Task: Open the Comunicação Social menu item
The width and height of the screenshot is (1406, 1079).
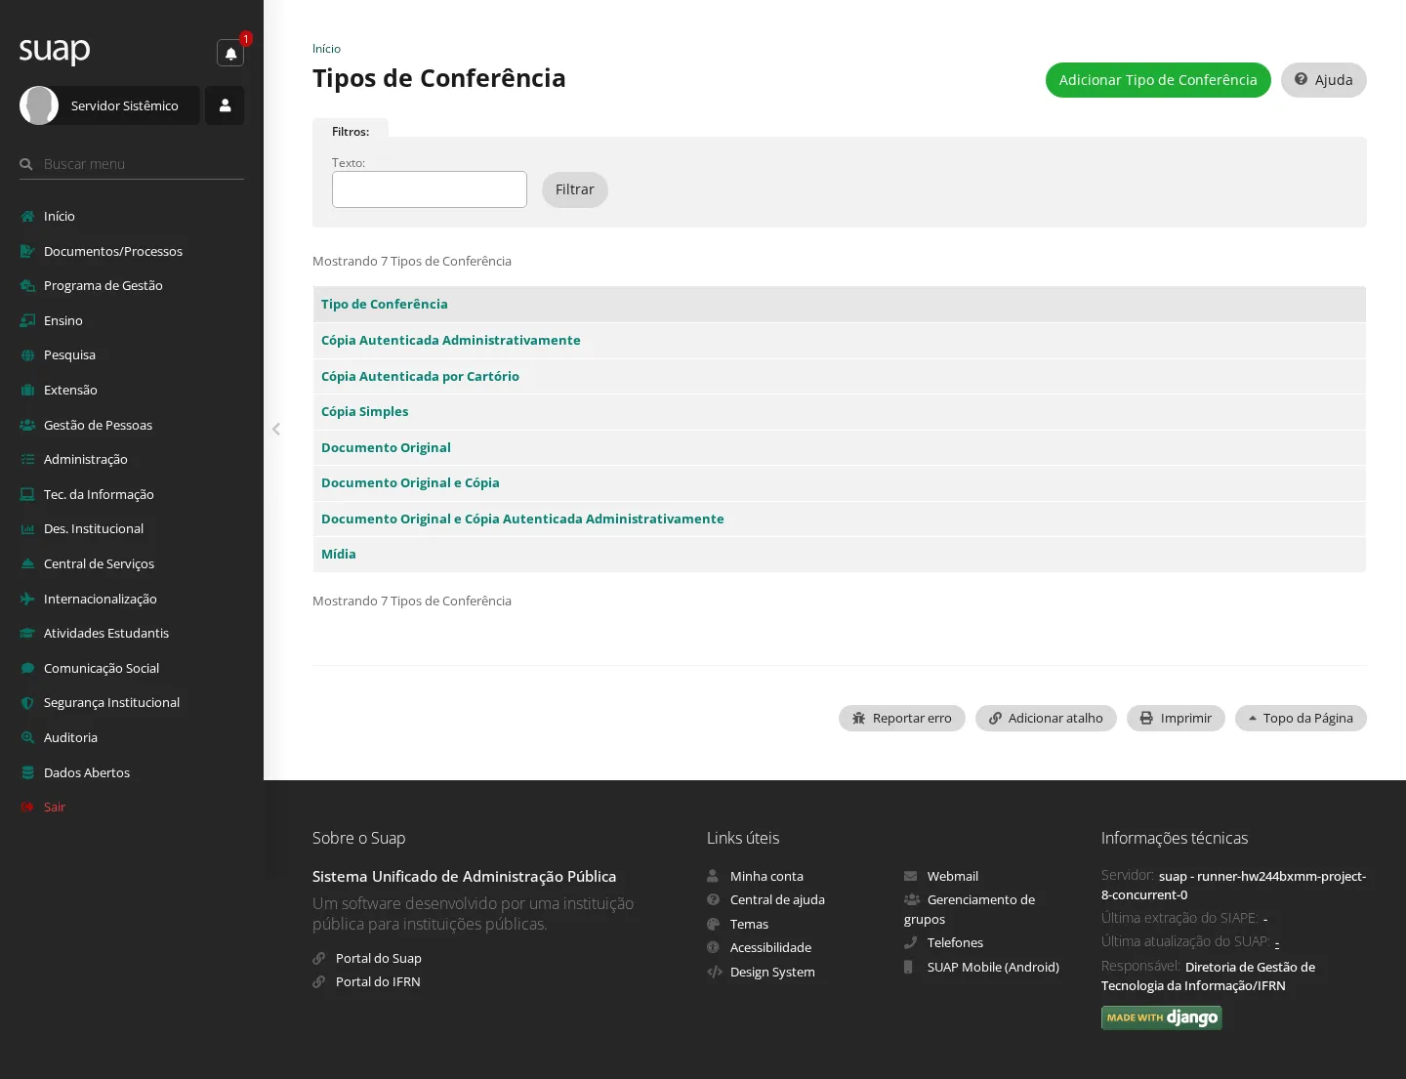Action: 102,668
